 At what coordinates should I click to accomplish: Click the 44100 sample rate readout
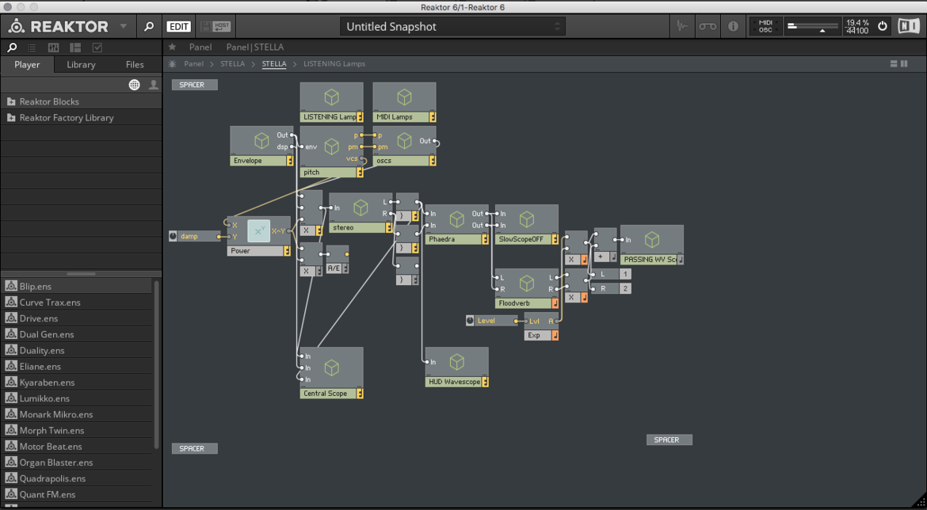(857, 31)
